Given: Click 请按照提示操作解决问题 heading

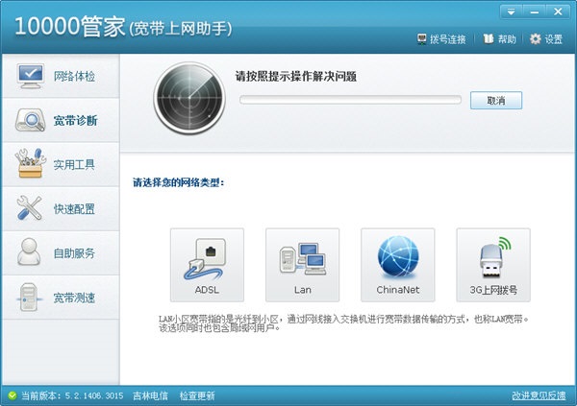Looking at the screenshot, I should pos(296,76).
